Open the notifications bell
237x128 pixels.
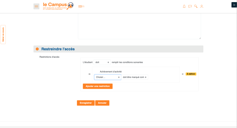[x=184, y=6]
